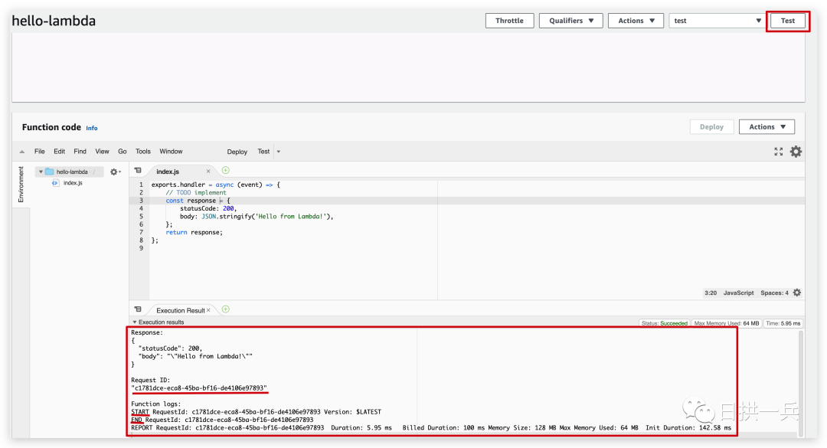Open the Qualifiers dropdown

pyautogui.click(x=570, y=21)
